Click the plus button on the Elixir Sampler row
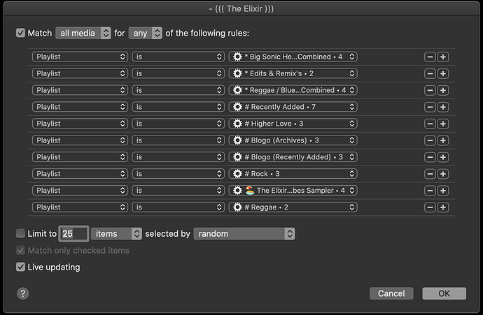 443,191
